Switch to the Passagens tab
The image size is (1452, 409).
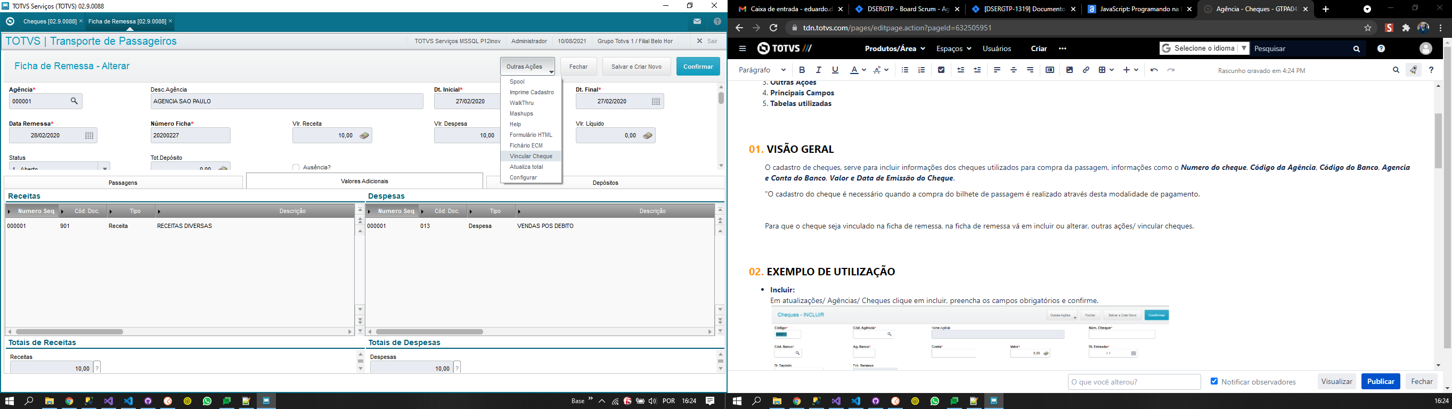click(x=123, y=183)
